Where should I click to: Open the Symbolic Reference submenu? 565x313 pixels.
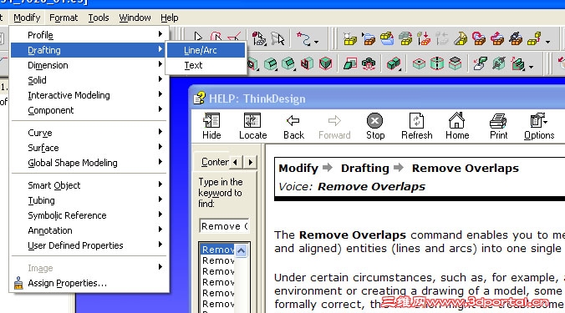[x=89, y=215]
